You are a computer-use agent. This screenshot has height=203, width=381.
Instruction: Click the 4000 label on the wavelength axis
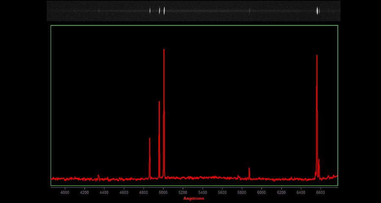pos(65,192)
